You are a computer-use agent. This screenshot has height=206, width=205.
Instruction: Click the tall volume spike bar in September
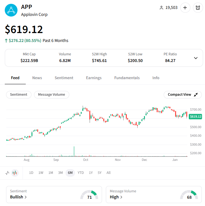point(74,151)
